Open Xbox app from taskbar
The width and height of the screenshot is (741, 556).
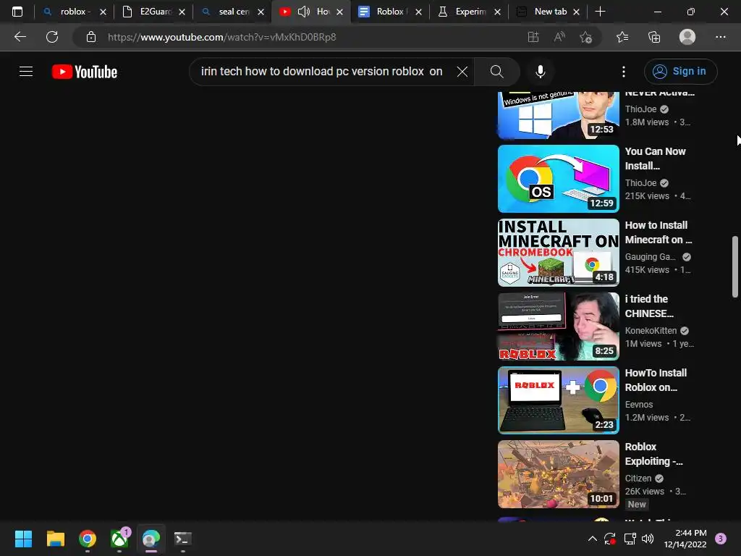click(119, 539)
